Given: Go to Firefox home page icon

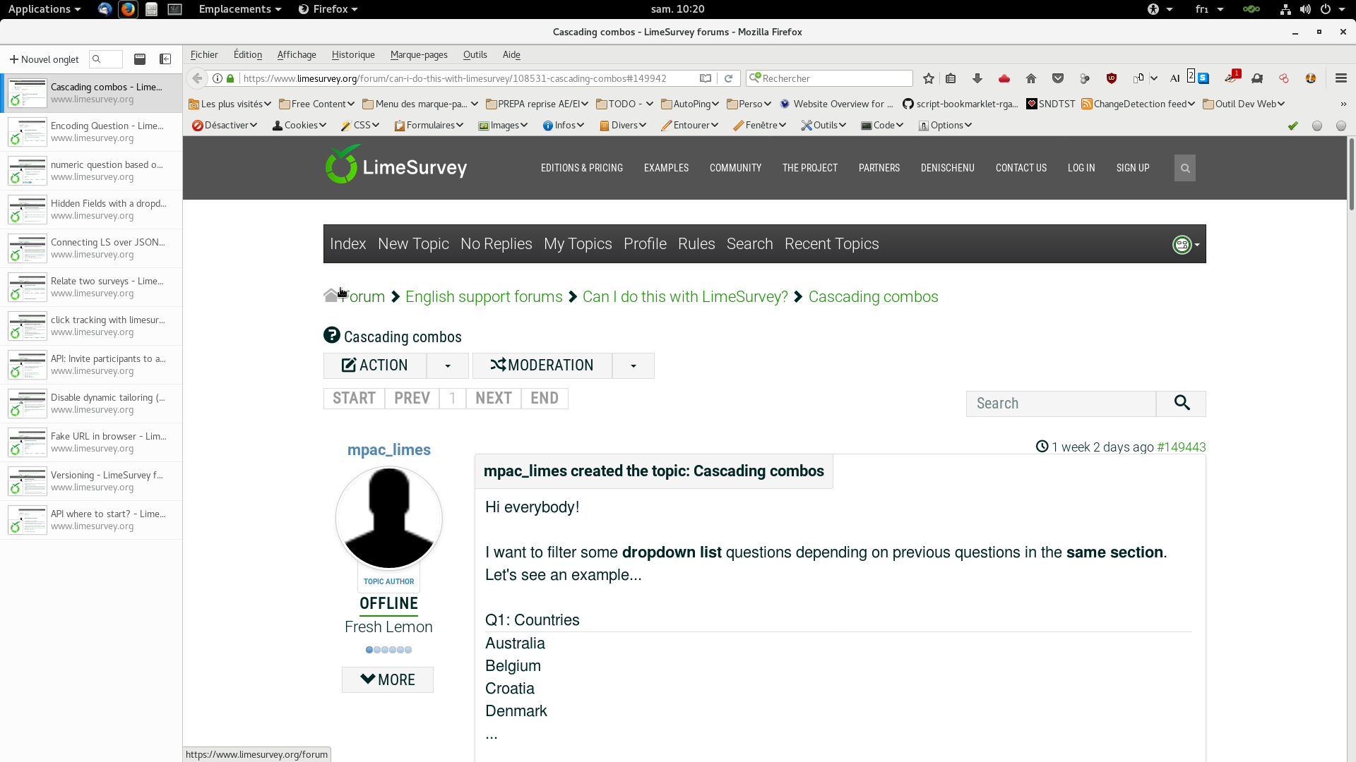Looking at the screenshot, I should point(1031,78).
